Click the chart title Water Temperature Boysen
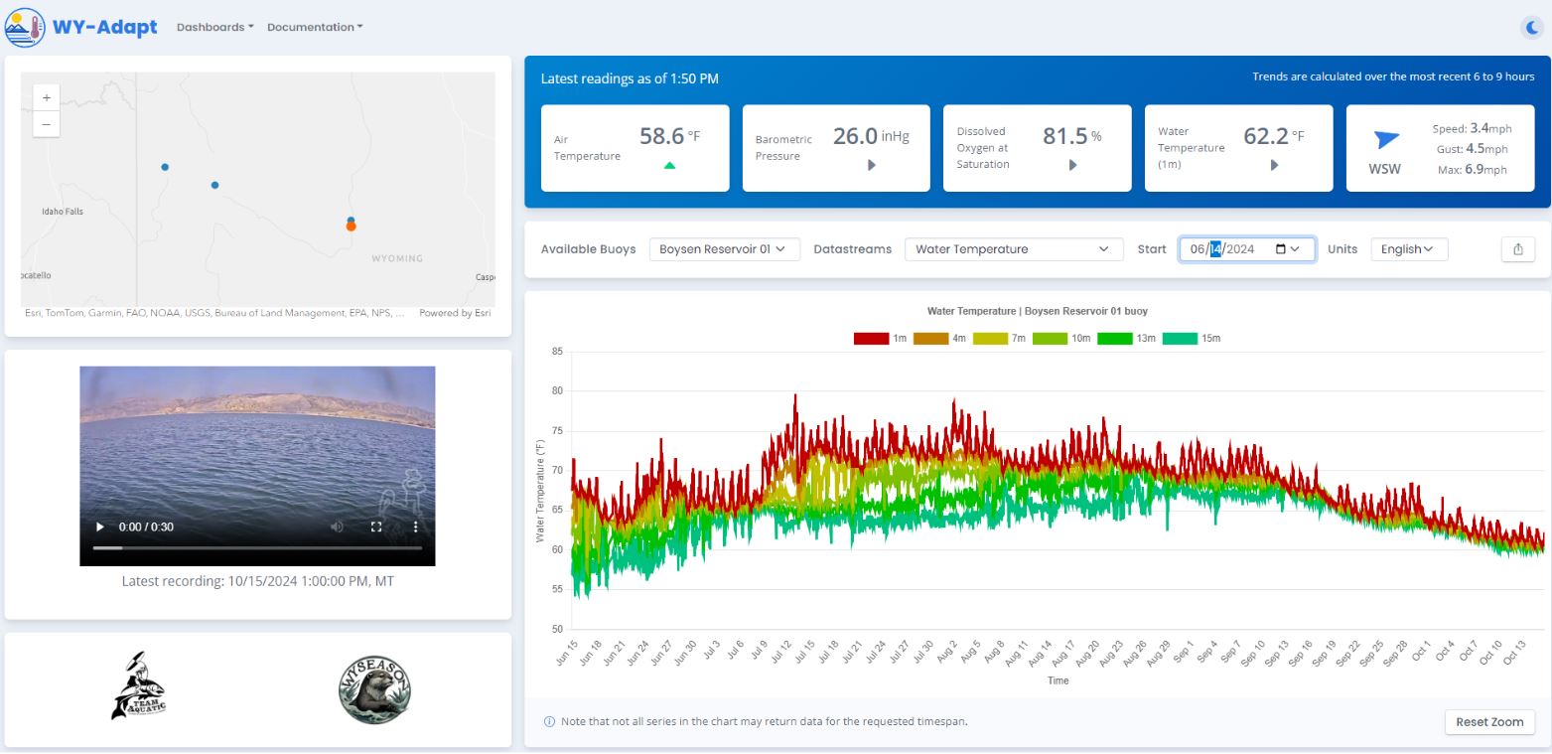 click(x=1037, y=312)
